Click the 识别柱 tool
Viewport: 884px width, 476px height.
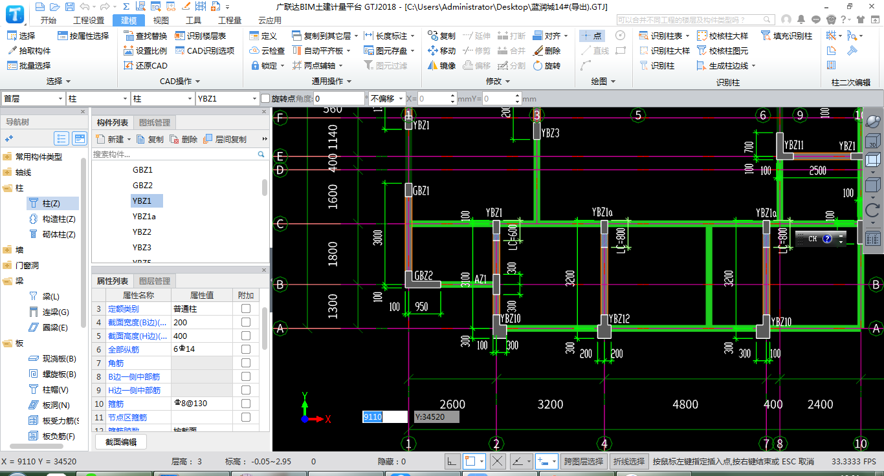click(x=657, y=65)
